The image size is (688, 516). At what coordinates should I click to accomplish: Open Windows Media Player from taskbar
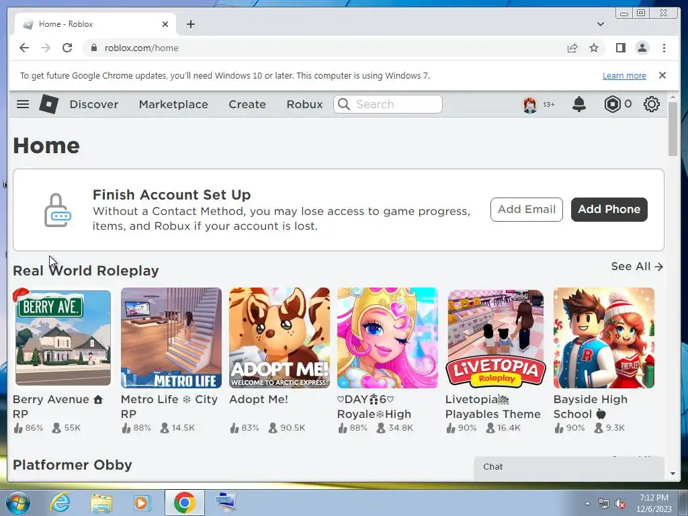point(142,503)
